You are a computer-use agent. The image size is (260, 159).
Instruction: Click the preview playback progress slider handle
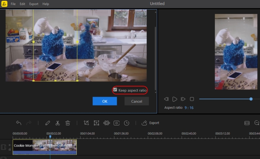[251, 99]
